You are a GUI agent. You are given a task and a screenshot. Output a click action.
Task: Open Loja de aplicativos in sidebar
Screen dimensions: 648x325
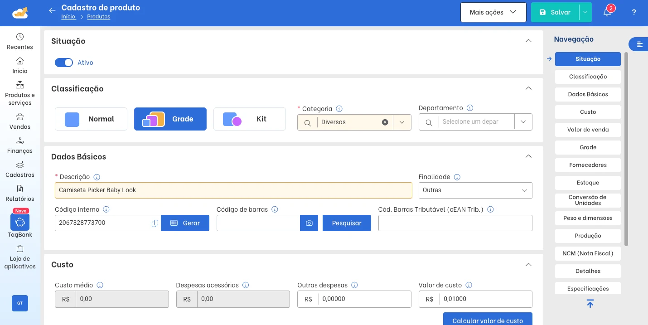(20, 257)
